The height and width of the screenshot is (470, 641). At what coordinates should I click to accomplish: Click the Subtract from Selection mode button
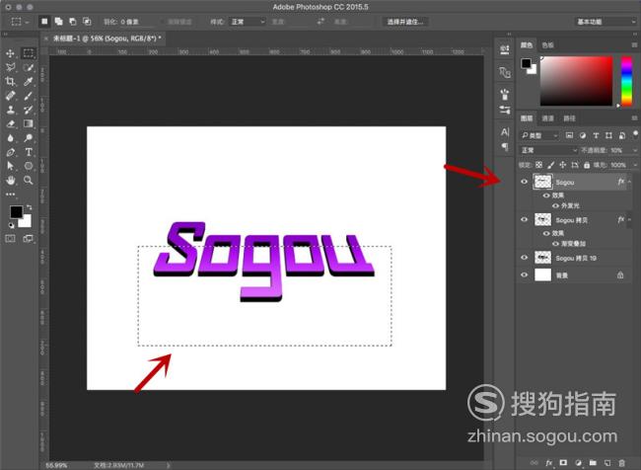click(73, 22)
